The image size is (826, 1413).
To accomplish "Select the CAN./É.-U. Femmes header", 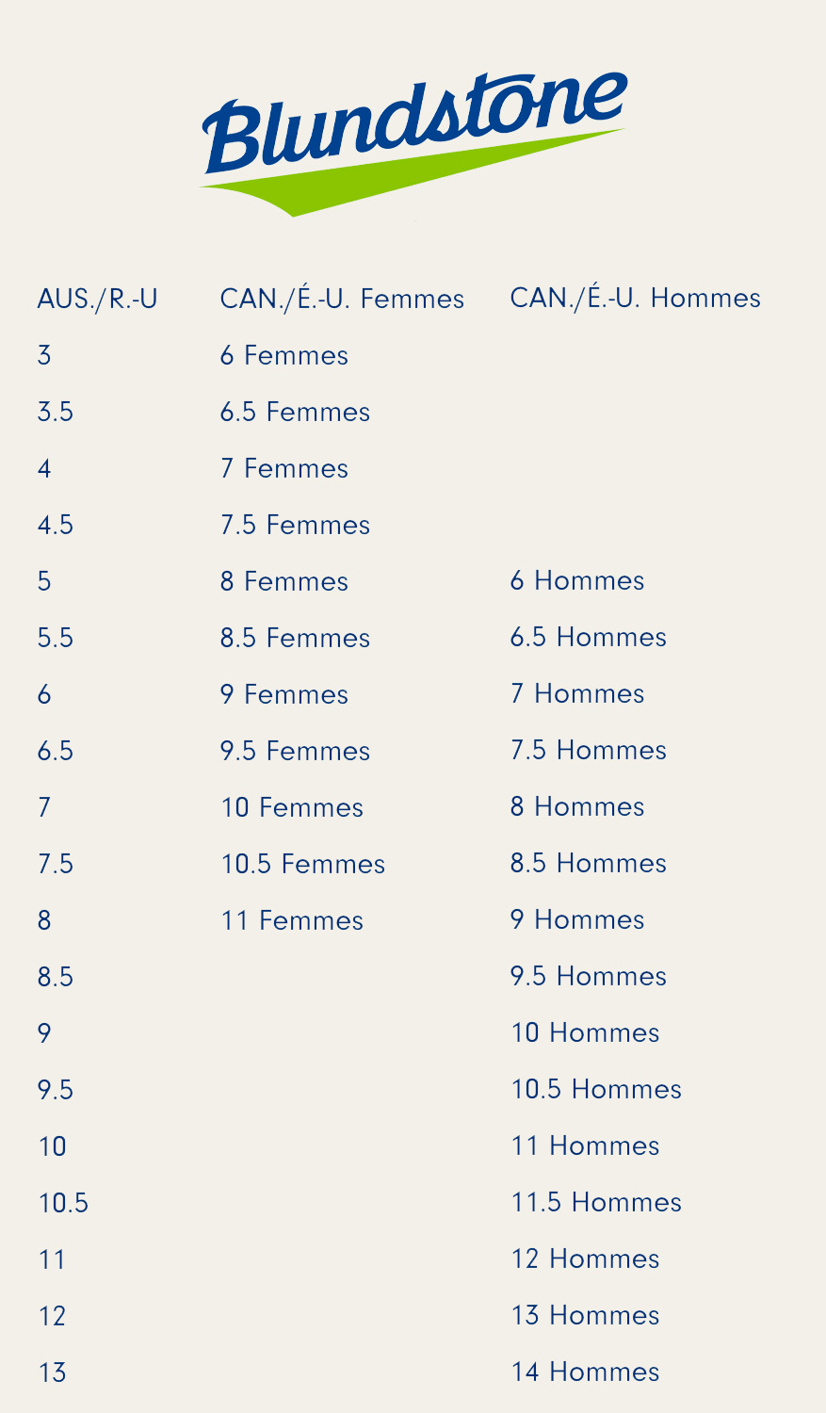I will [x=342, y=298].
